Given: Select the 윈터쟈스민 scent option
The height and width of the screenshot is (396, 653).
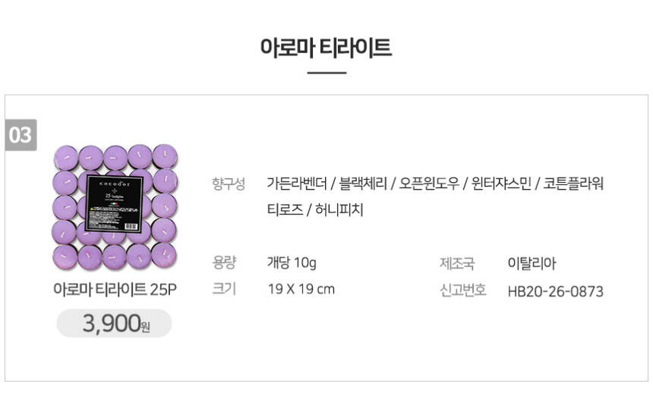Looking at the screenshot, I should (500, 184).
